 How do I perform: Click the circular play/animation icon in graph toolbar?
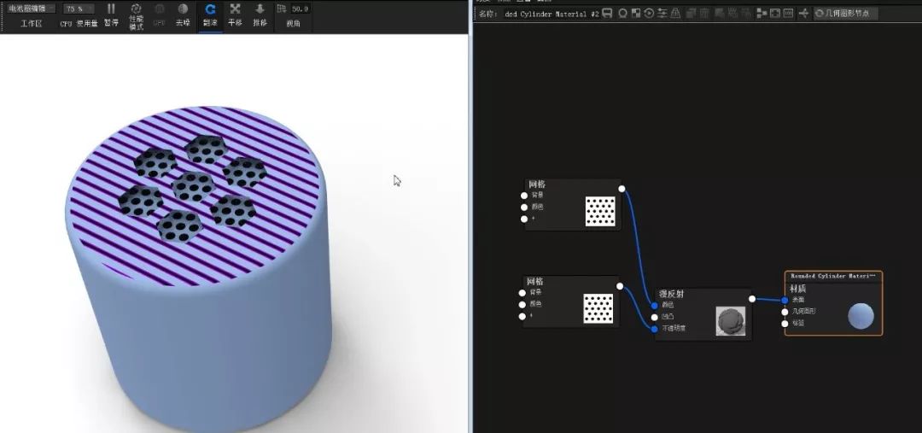tap(649, 13)
